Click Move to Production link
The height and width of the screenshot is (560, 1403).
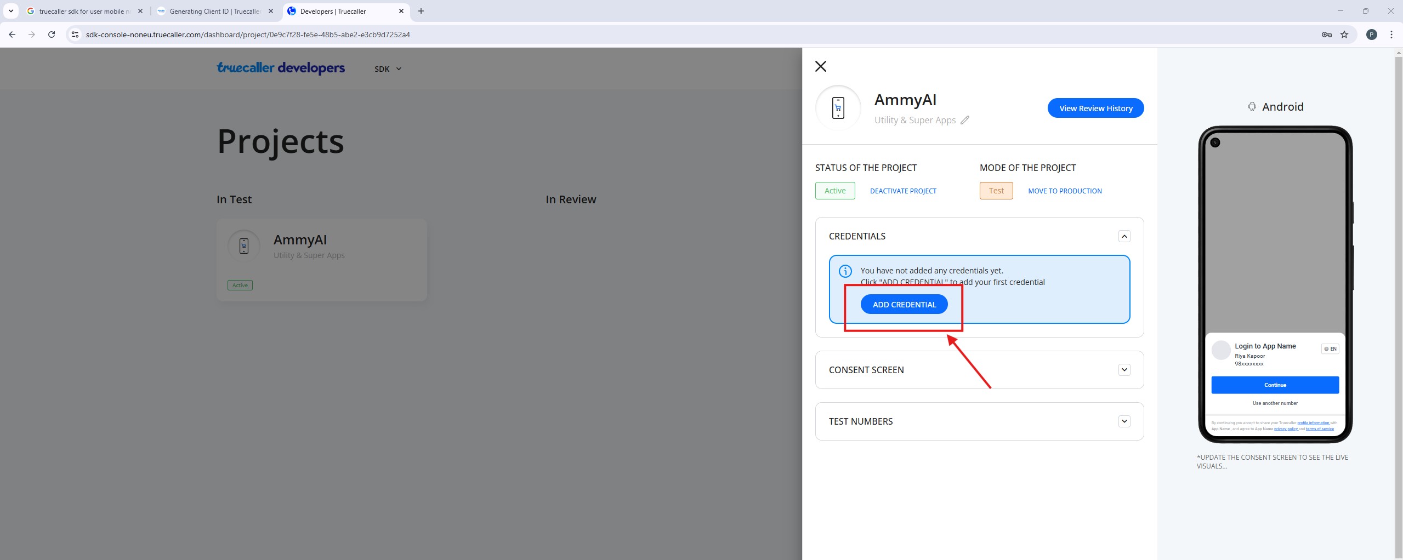(x=1064, y=191)
